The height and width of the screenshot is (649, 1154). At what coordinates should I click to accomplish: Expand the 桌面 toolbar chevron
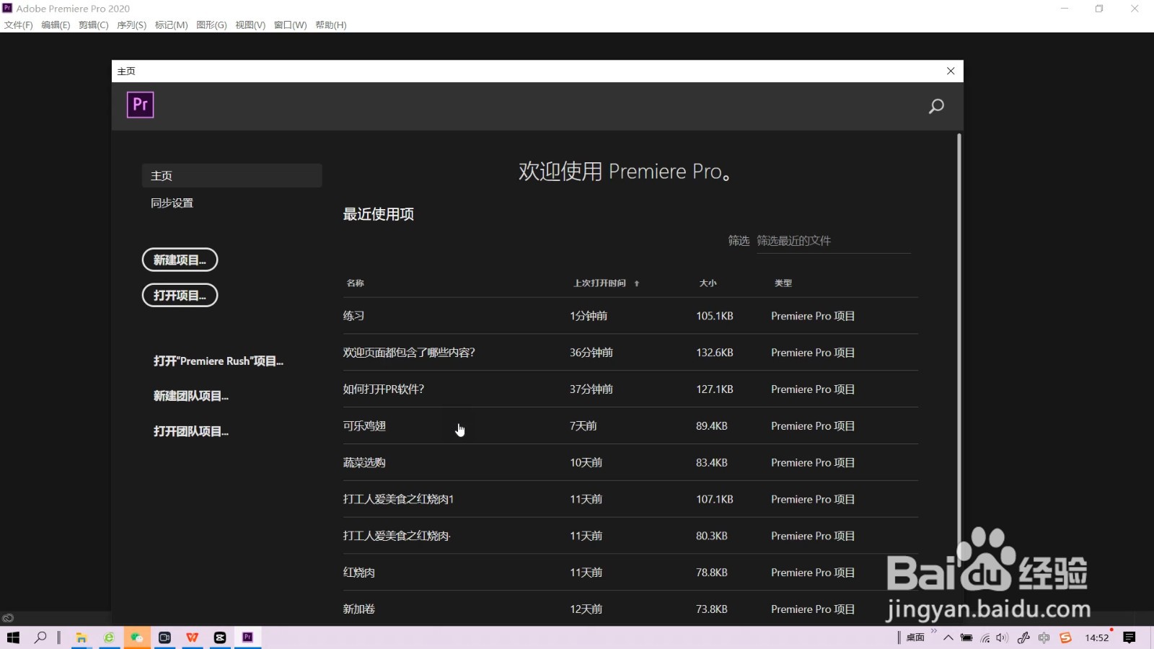934,631
